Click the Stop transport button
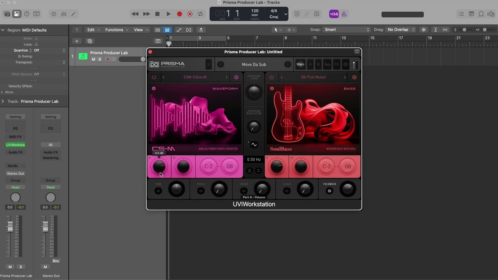Image resolution: width=498 pixels, height=280 pixels. [157, 14]
